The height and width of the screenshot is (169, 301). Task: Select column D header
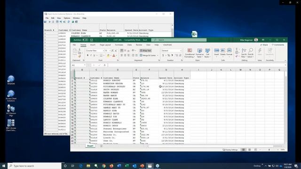pyautogui.click(x=118, y=70)
